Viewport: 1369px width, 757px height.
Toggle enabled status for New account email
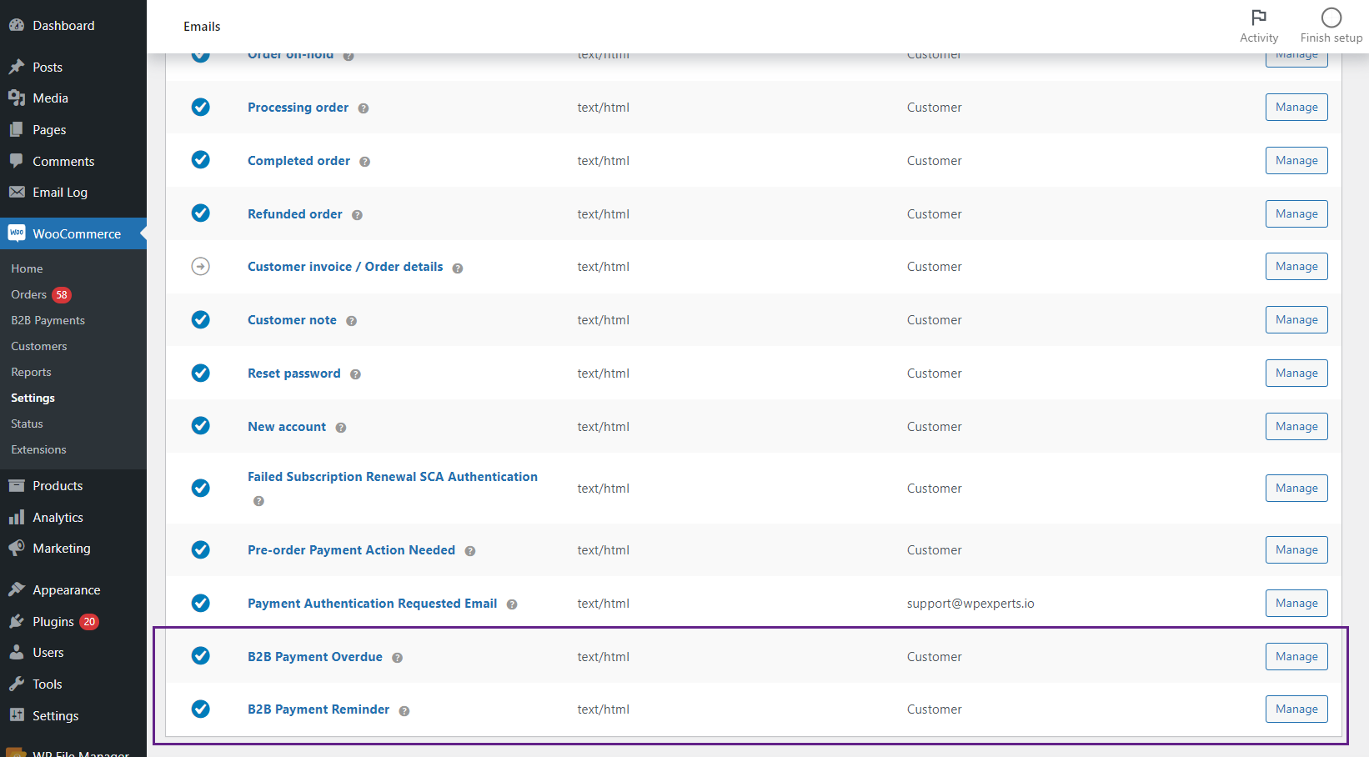point(201,425)
